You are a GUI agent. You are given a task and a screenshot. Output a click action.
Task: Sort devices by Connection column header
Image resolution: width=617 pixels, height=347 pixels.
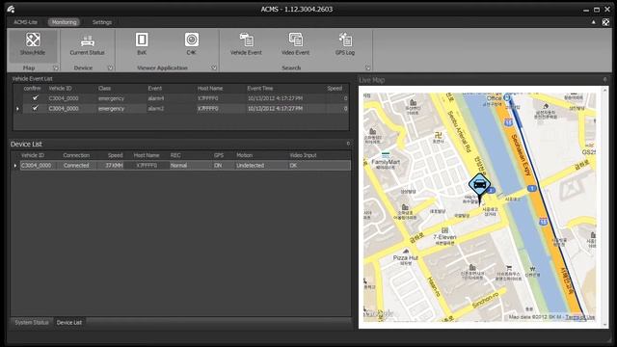coord(76,155)
